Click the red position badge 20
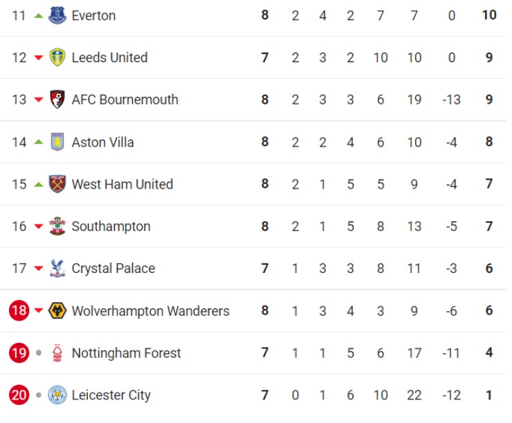512x423 pixels. tap(19, 395)
